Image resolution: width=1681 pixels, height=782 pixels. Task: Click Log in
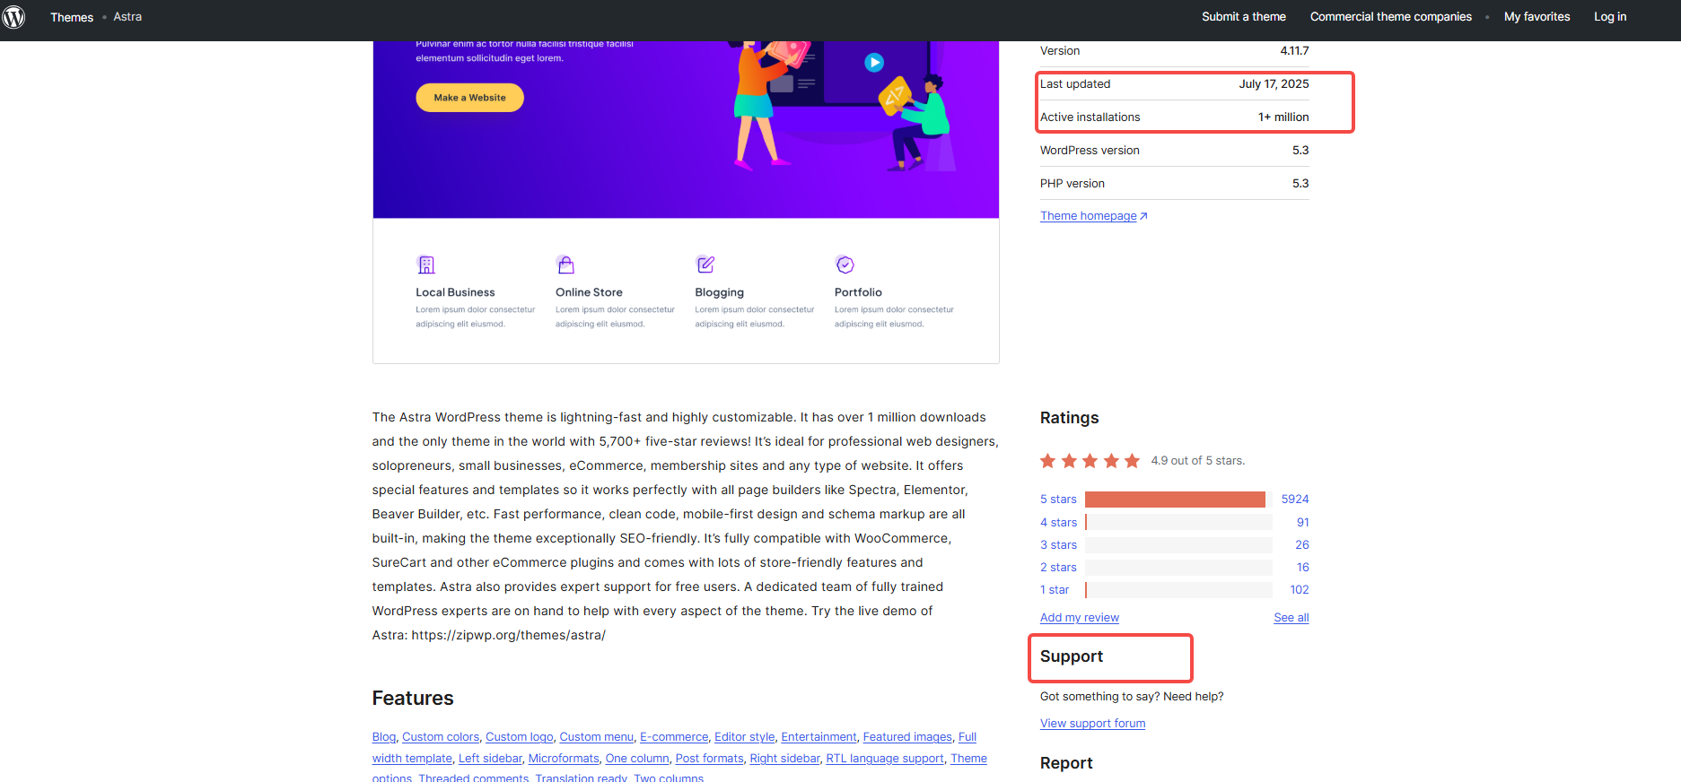[x=1610, y=17]
